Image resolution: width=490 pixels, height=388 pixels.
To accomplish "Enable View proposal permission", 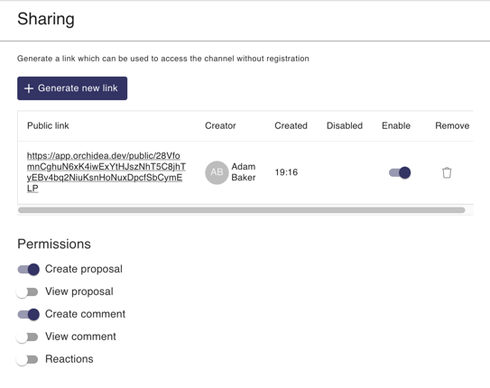I will point(27,291).
